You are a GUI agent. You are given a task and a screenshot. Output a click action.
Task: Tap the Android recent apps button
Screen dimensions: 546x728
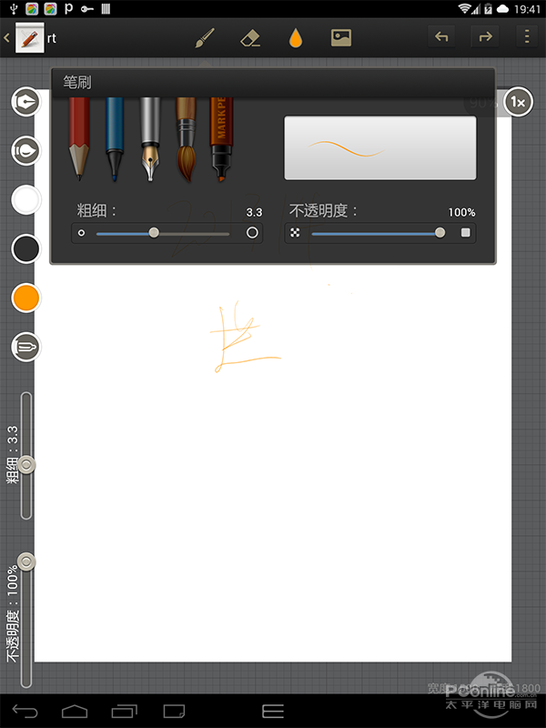click(125, 711)
